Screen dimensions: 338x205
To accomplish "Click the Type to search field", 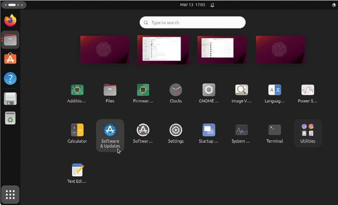I will tap(193, 23).
